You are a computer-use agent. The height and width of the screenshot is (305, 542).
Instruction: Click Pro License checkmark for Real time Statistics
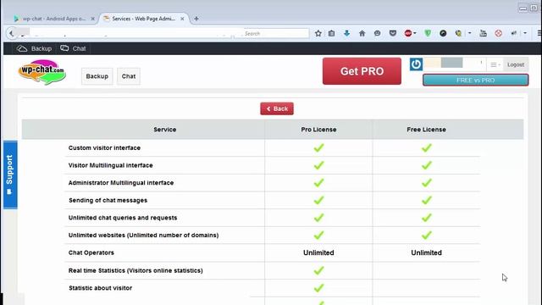pyautogui.click(x=318, y=270)
